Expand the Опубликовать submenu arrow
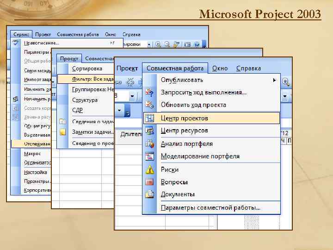 click(x=275, y=80)
